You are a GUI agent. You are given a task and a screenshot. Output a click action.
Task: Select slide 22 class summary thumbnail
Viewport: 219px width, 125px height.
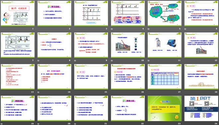(128, 108)
